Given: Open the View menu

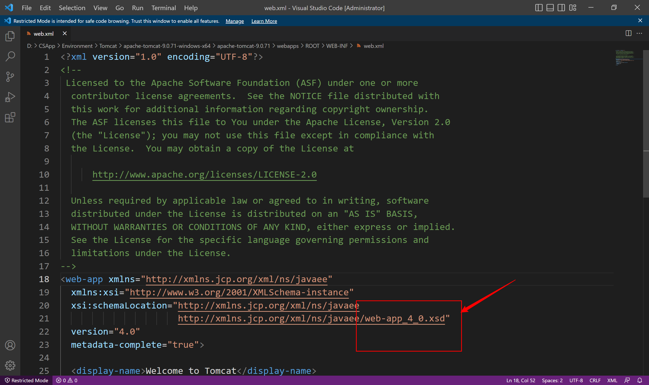Looking at the screenshot, I should click(100, 8).
